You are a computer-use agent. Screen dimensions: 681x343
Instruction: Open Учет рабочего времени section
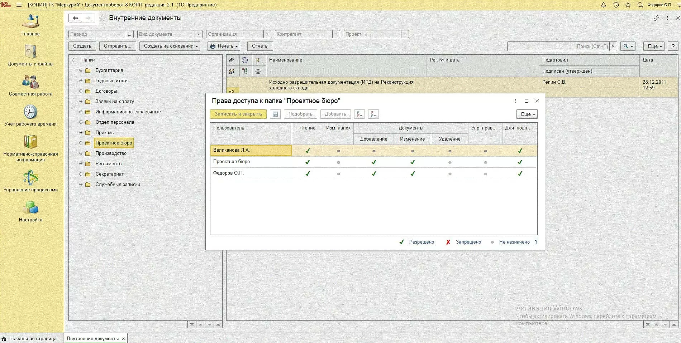[30, 116]
